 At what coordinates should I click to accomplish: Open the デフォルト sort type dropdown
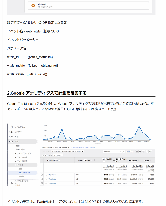tap(58, 155)
